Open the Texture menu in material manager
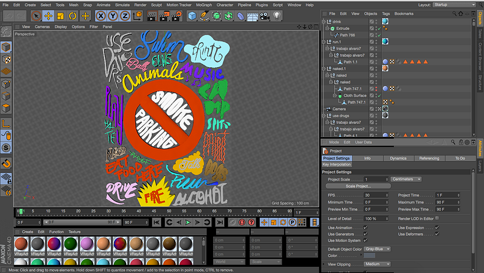 pos(74,232)
